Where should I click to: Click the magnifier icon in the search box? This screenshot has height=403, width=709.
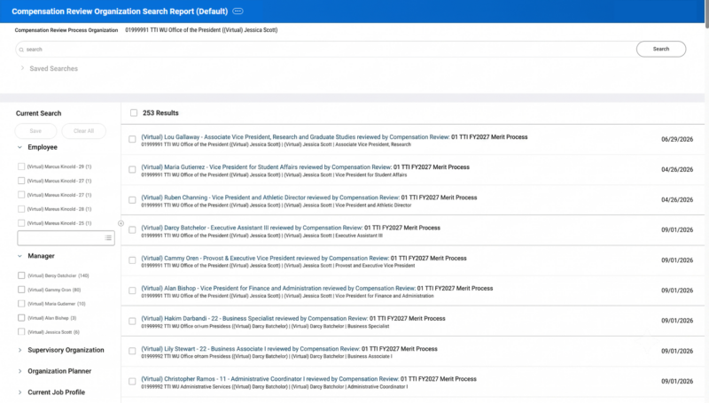coord(21,50)
